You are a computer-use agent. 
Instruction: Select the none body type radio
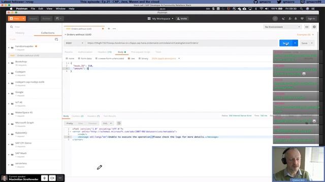point(67,59)
